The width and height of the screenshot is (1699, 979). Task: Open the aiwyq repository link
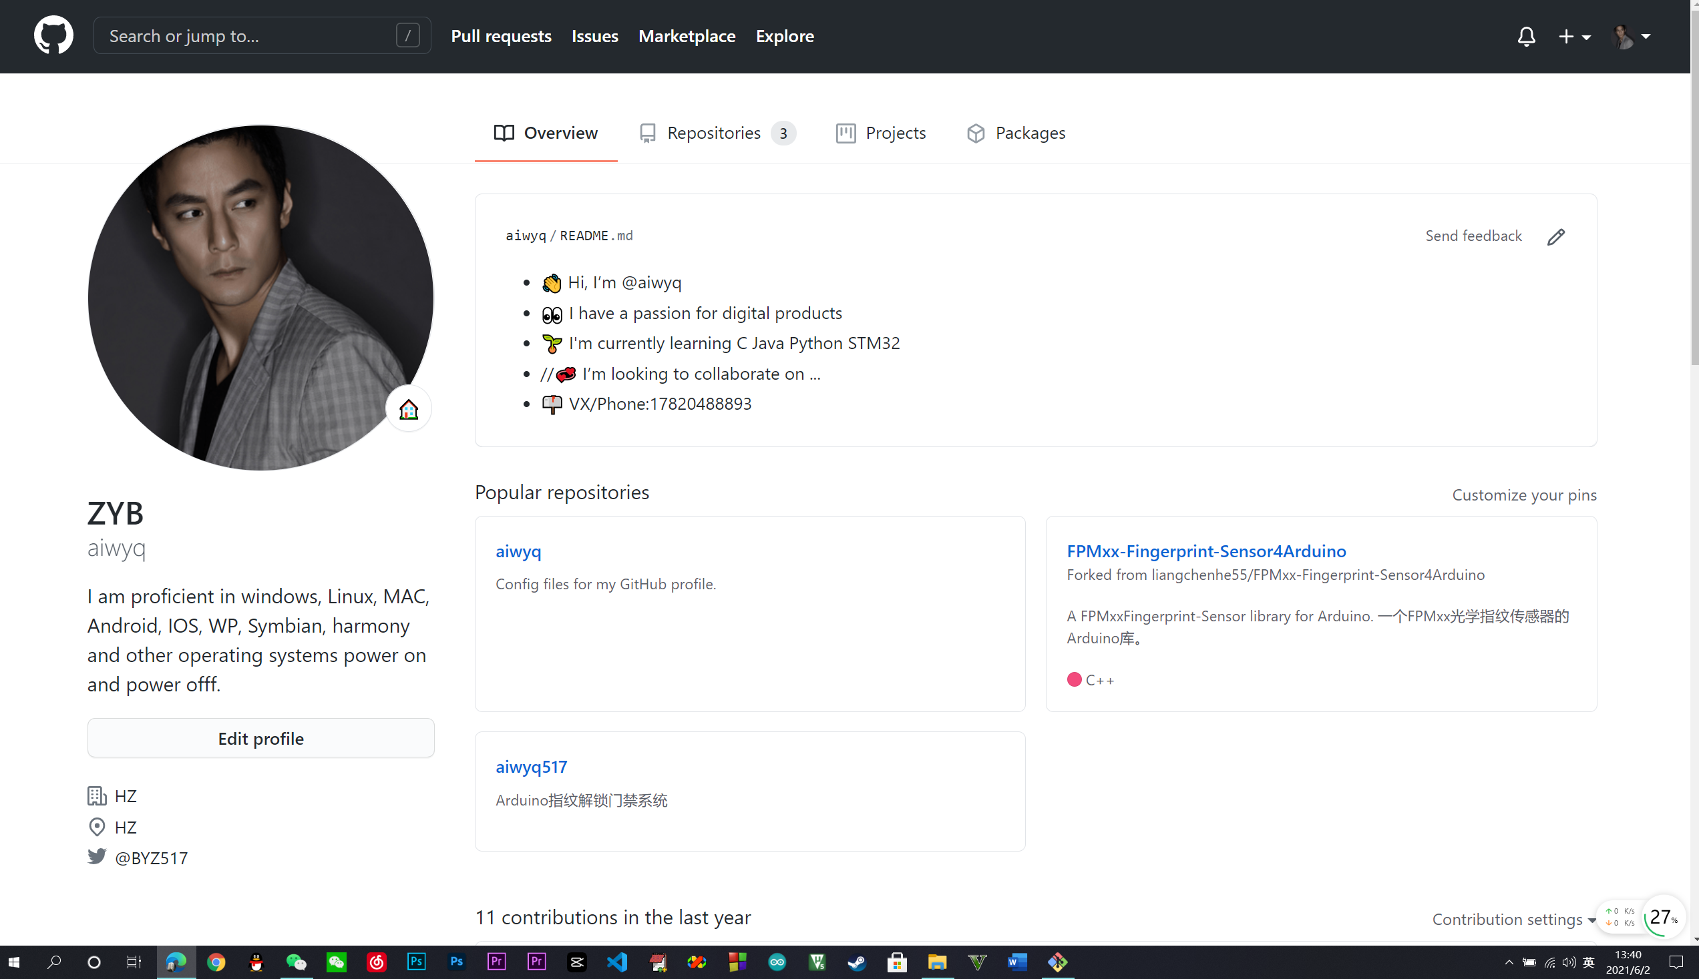[518, 551]
